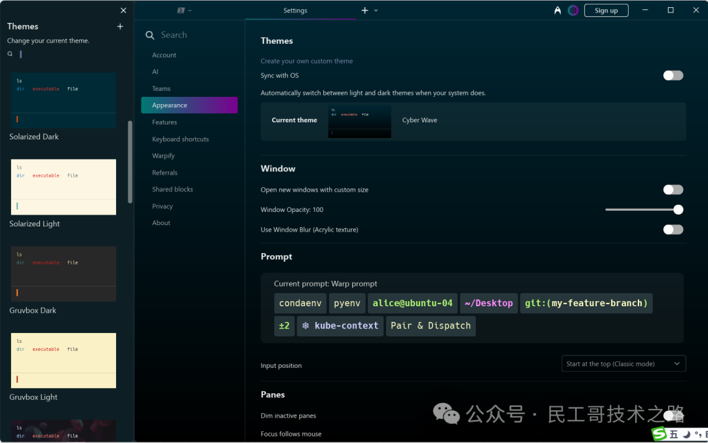Choose the Gruvbox Dark theme thumbnail
The width and height of the screenshot is (708, 443).
coord(64,274)
